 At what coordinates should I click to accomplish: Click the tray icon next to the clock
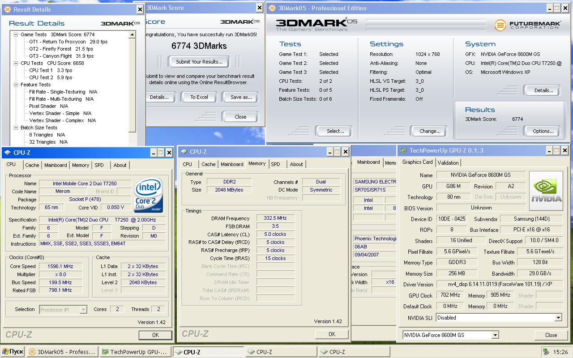point(546,352)
